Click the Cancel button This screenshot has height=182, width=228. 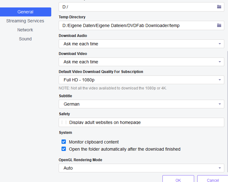click(213, 180)
